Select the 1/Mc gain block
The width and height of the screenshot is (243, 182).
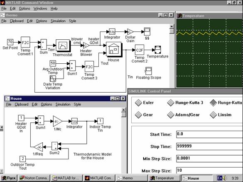point(58,121)
